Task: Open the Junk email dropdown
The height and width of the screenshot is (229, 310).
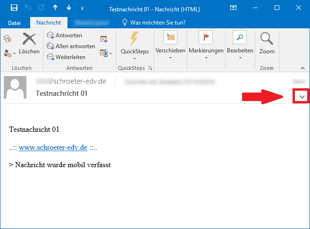Action: click(9, 53)
